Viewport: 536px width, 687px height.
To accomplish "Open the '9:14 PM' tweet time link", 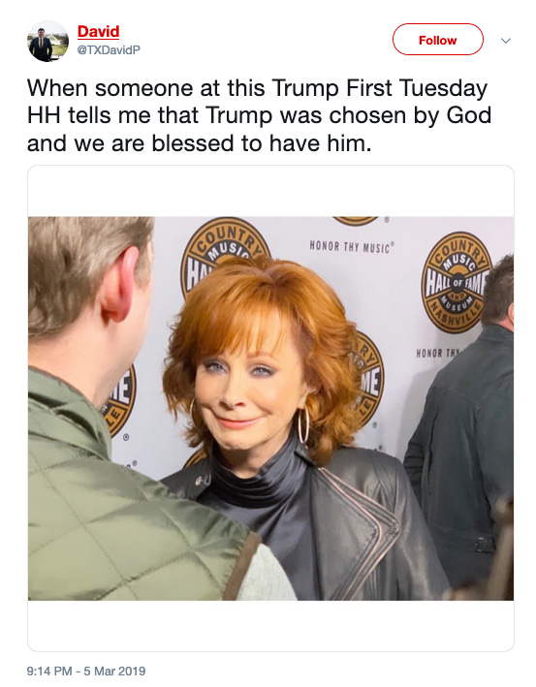I will point(49,671).
